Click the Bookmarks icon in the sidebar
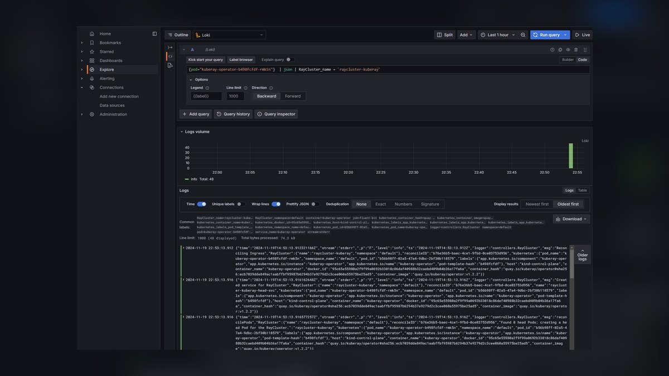Image resolution: width=669 pixels, height=376 pixels. click(92, 43)
